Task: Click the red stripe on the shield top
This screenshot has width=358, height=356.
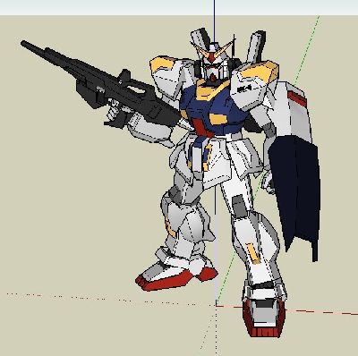Action: pyautogui.click(x=298, y=99)
